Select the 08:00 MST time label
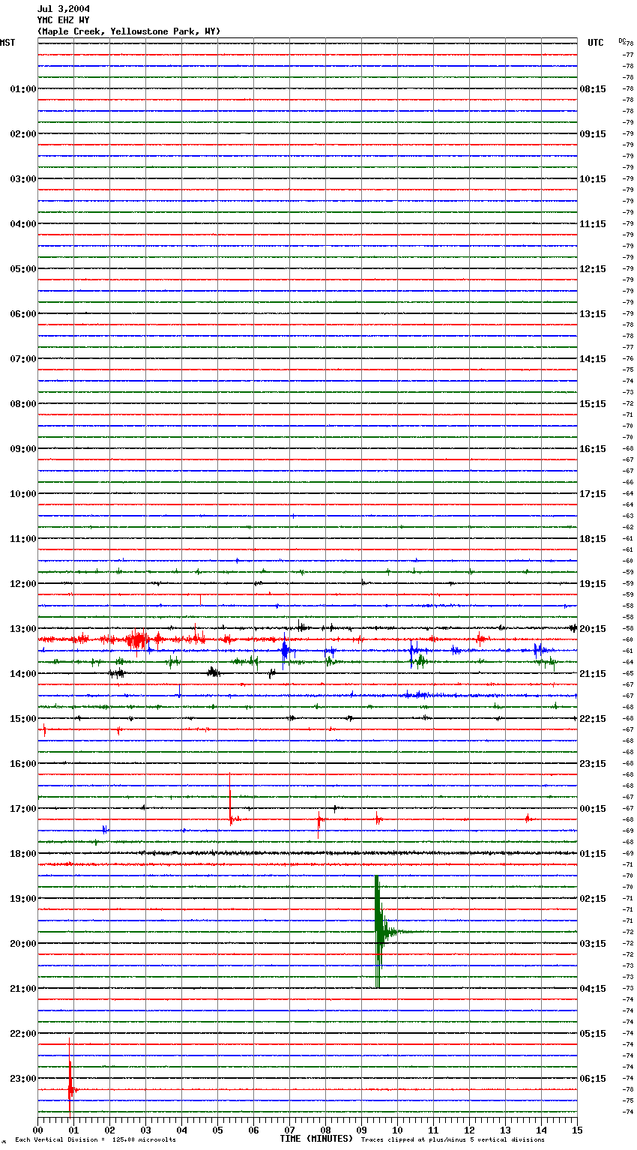This screenshot has height=1150, width=637. point(23,404)
